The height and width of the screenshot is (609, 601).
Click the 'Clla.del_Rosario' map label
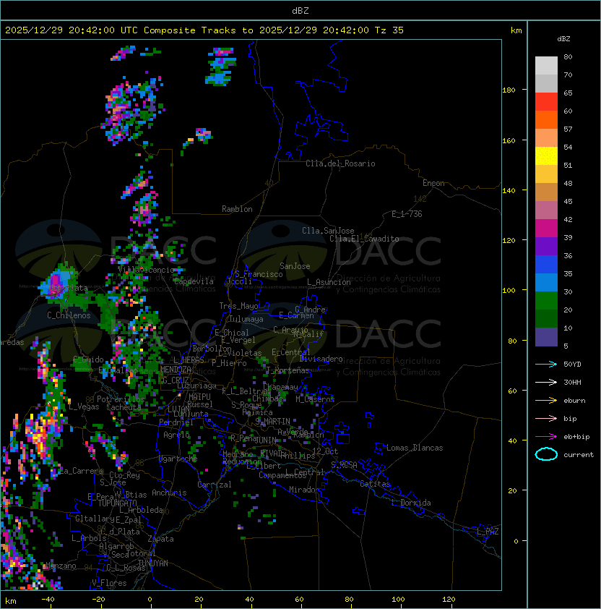(340, 163)
